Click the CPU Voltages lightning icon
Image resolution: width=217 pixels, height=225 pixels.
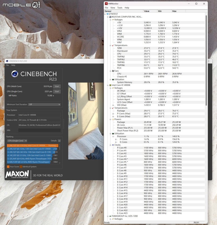click(x=113, y=88)
